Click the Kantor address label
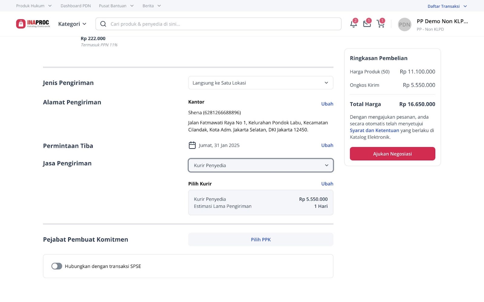Image resolution: width=484 pixels, height=302 pixels. tap(196, 102)
